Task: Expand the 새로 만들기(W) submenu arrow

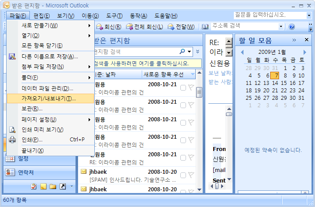Action: point(89,25)
